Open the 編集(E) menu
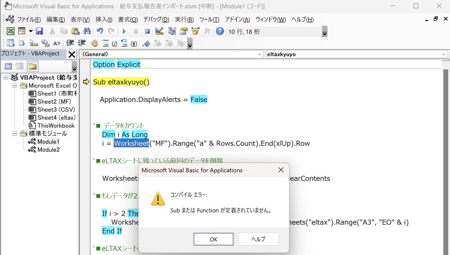Viewport: 450px width, 255px height. pos(55,19)
